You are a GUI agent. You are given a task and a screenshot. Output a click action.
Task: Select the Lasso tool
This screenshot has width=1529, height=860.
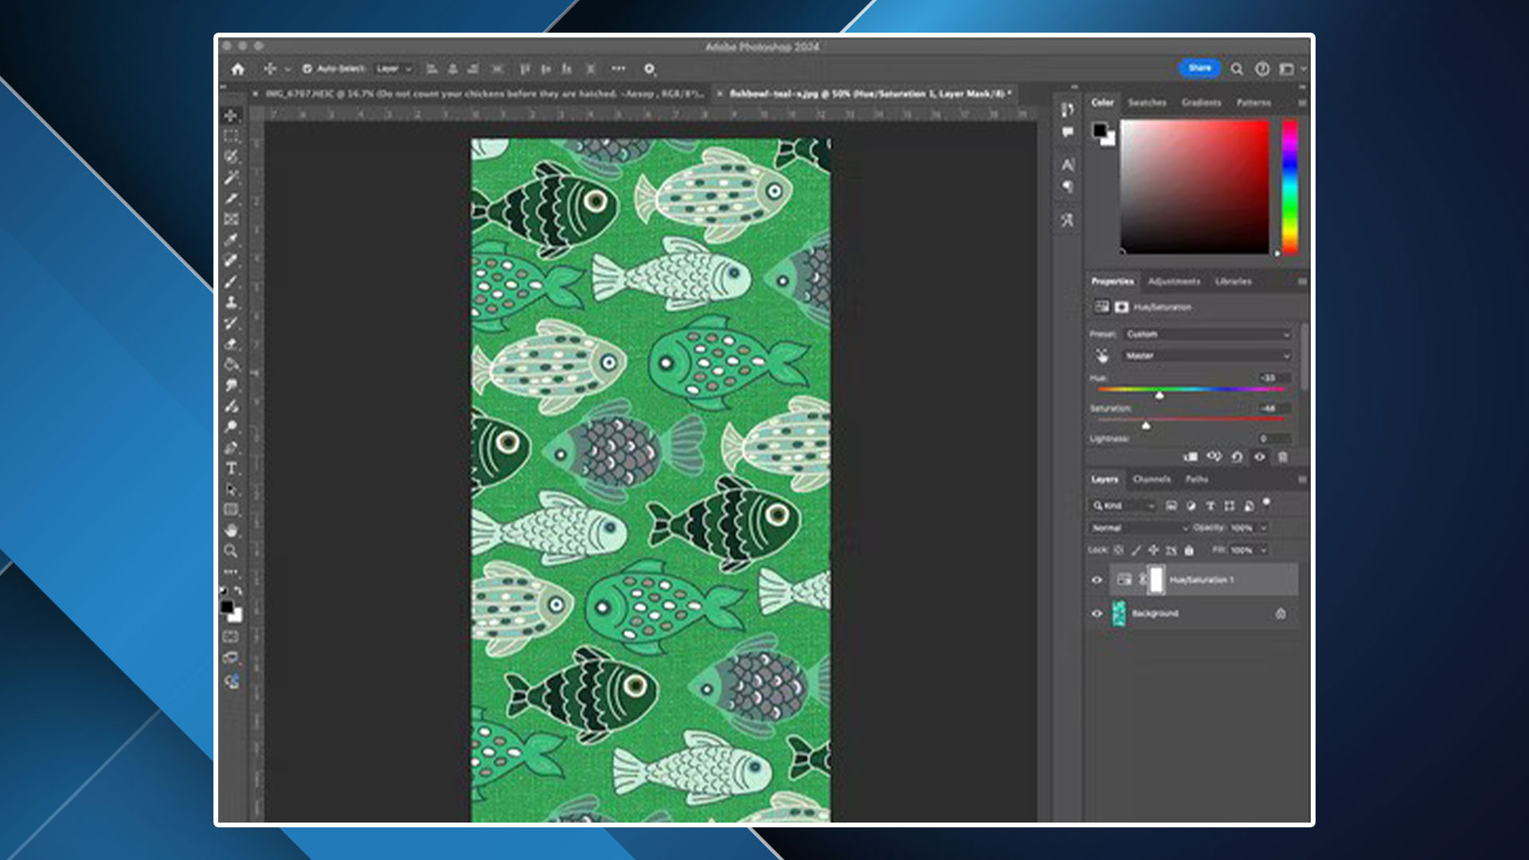pos(231,157)
